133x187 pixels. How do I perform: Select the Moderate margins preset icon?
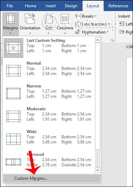pos(13,116)
